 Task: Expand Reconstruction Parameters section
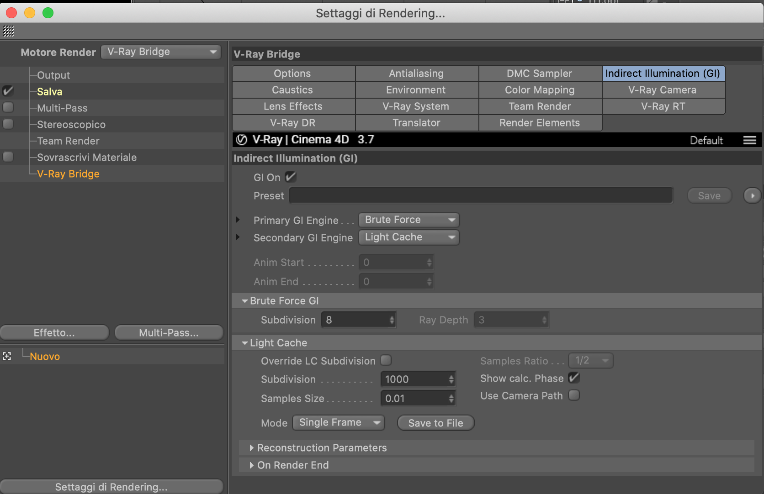coord(251,448)
